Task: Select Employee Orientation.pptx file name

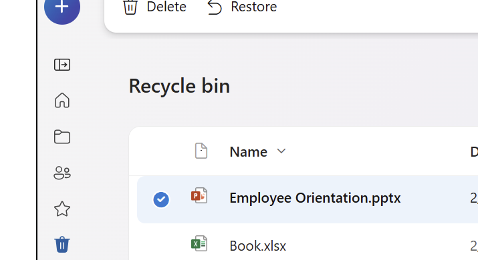Action: tap(315, 198)
